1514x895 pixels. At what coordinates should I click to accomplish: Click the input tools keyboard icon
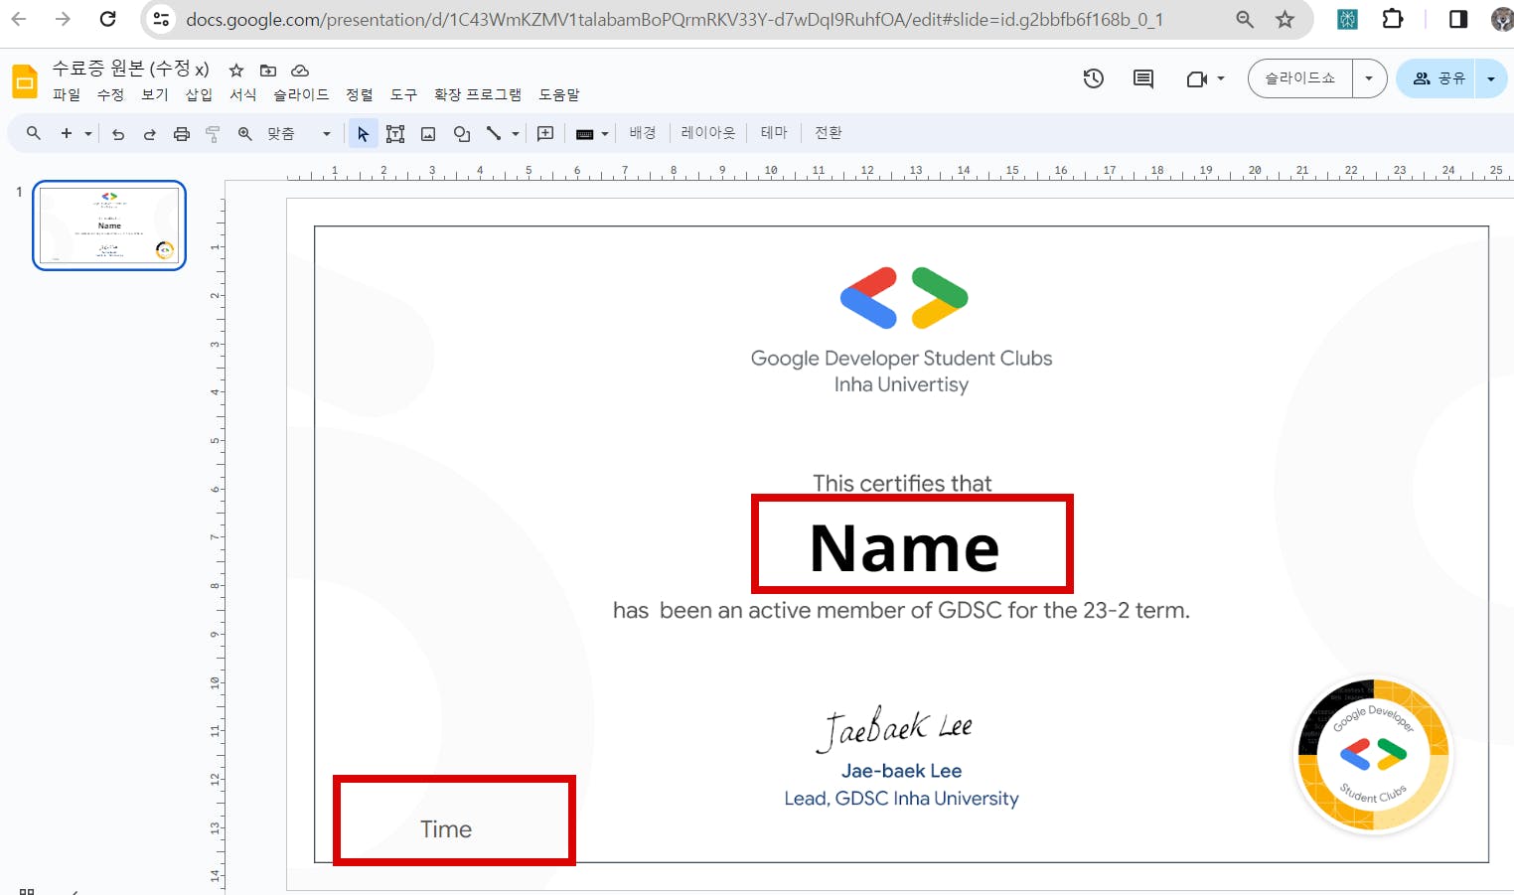coord(584,134)
